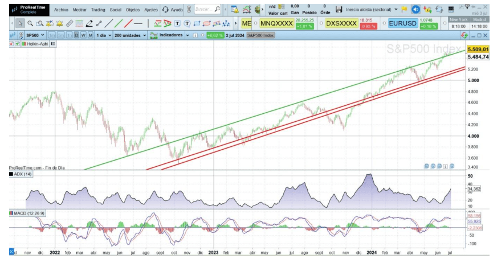Image resolution: width=493 pixels, height=259 pixels.
Task: Toggle the daily D timeframe button
Action: 76,35
